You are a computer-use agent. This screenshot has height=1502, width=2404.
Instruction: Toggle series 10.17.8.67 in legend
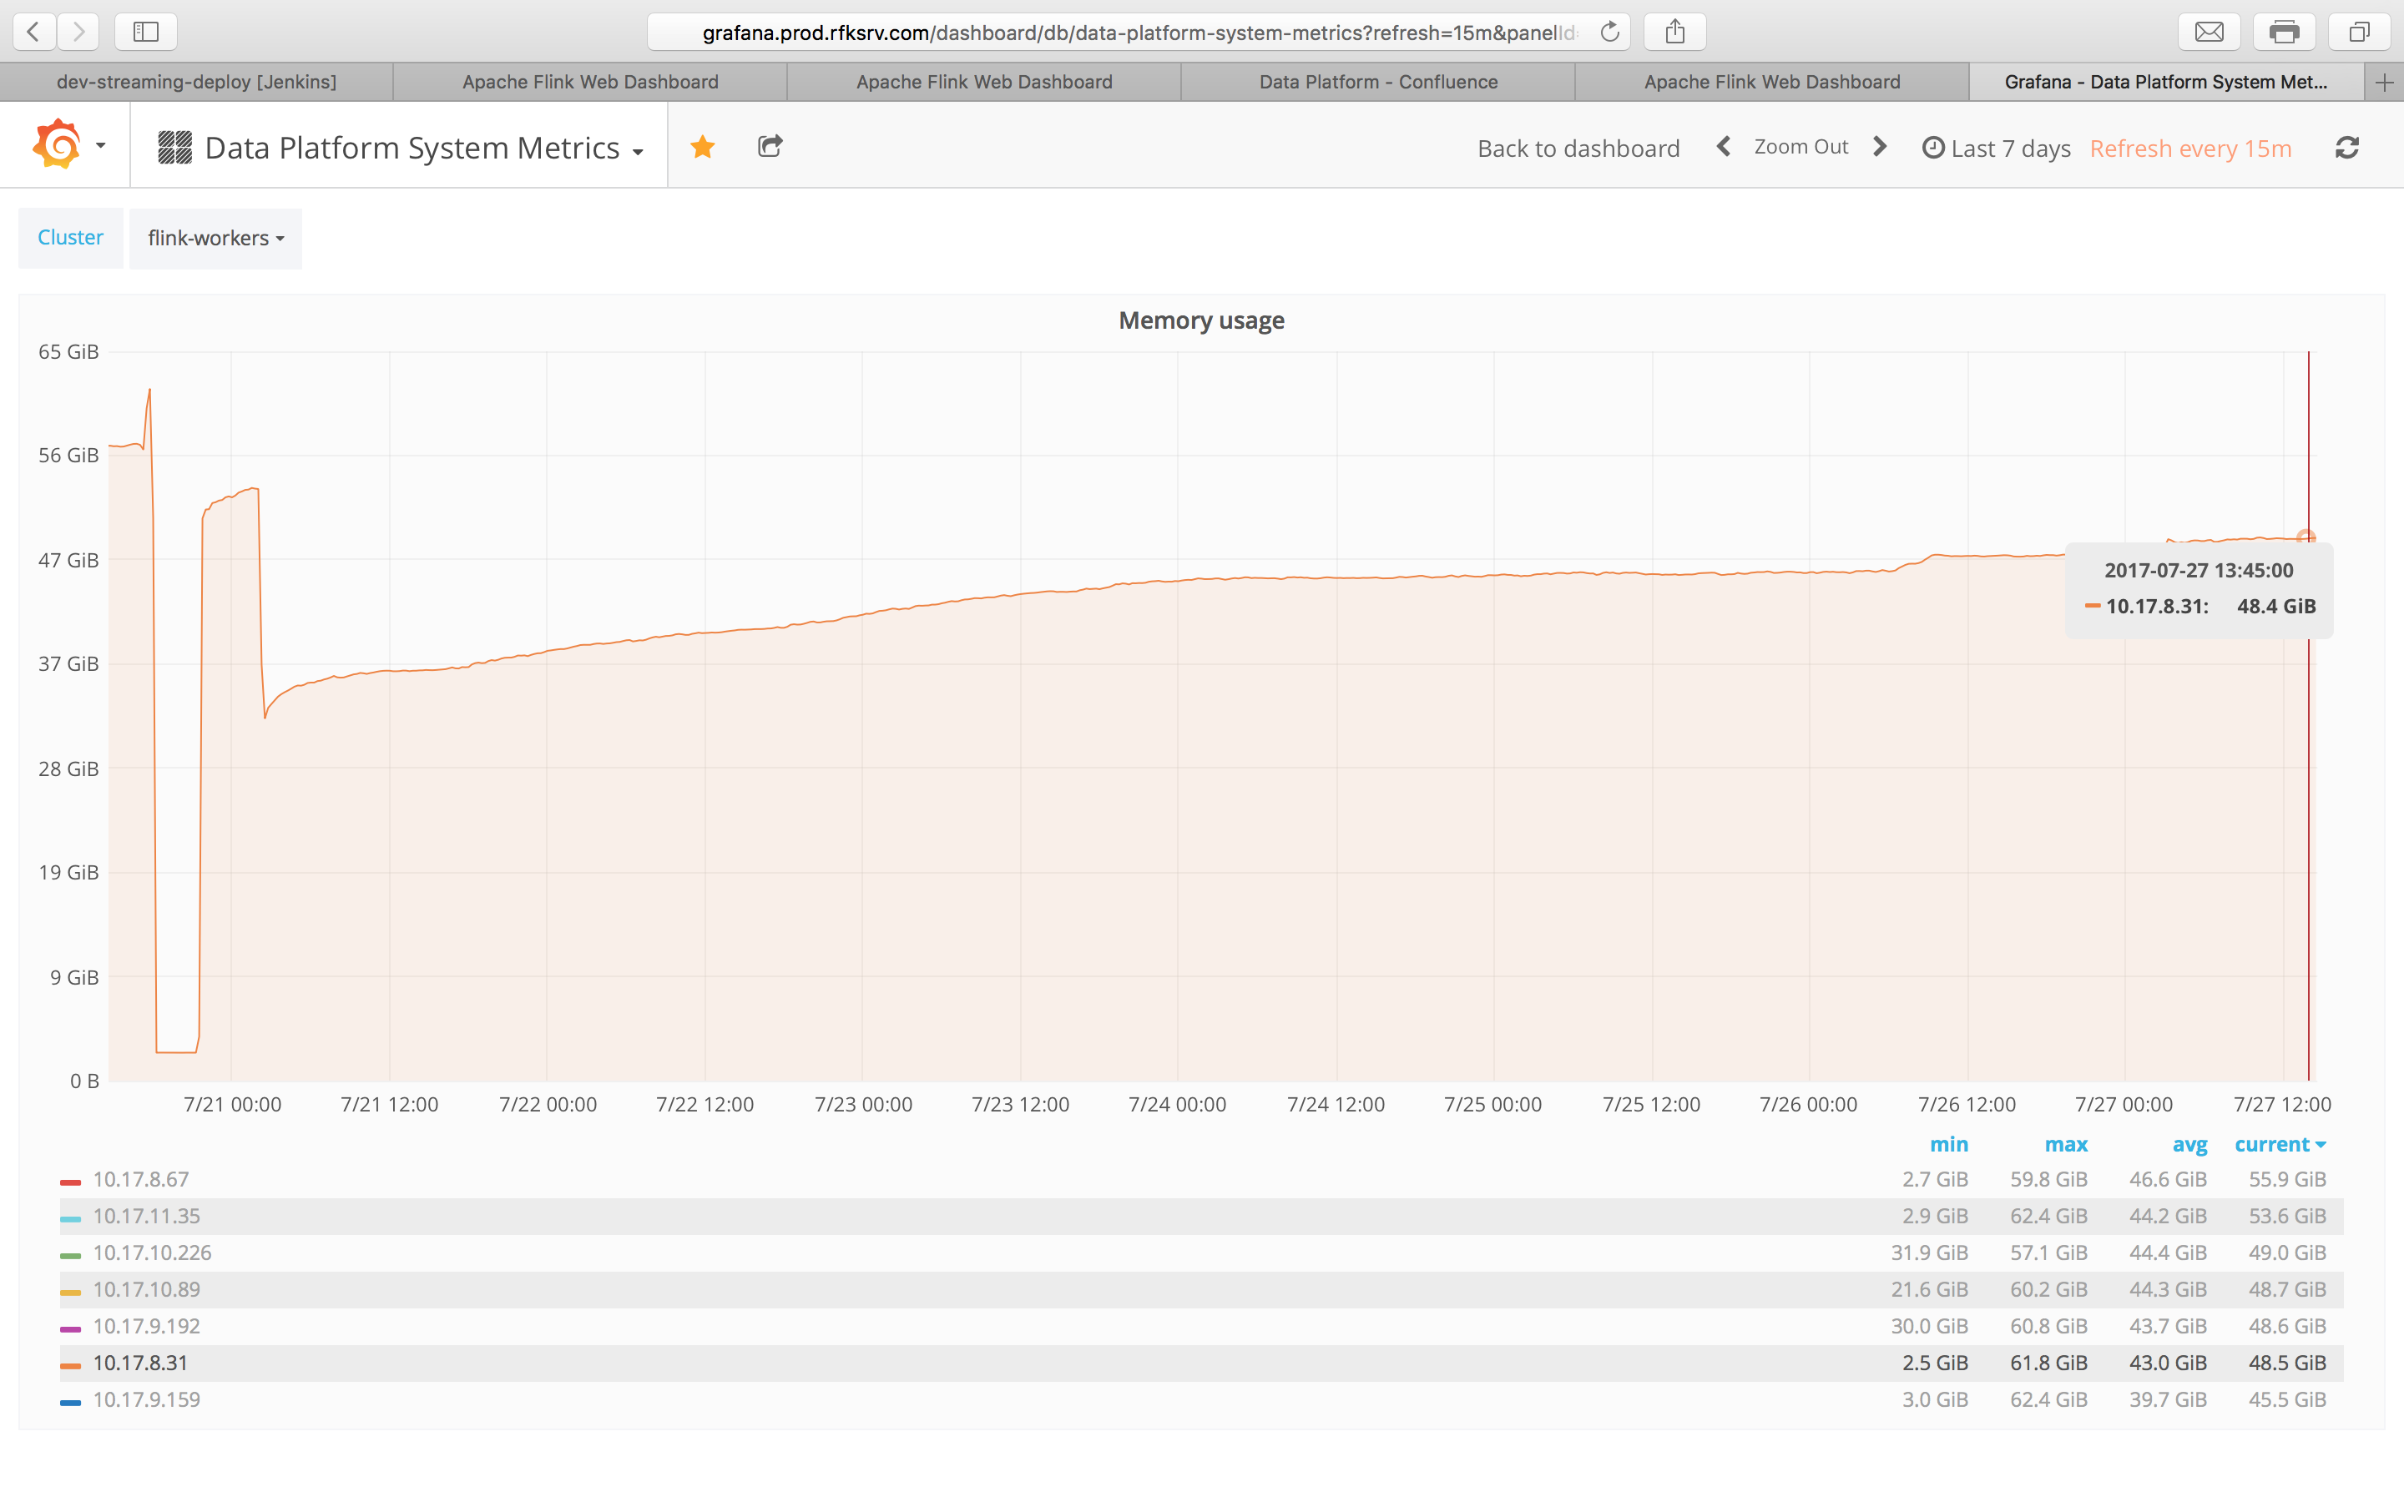pos(140,1179)
